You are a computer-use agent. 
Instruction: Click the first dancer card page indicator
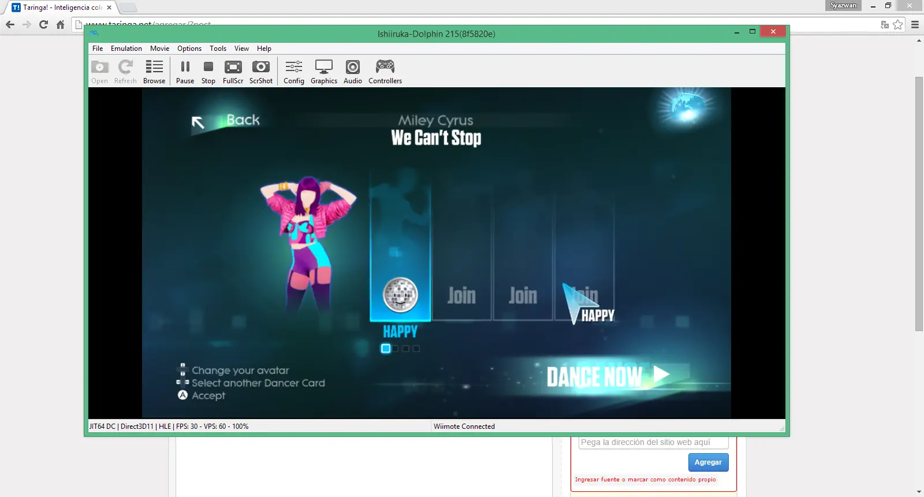pyautogui.click(x=386, y=348)
